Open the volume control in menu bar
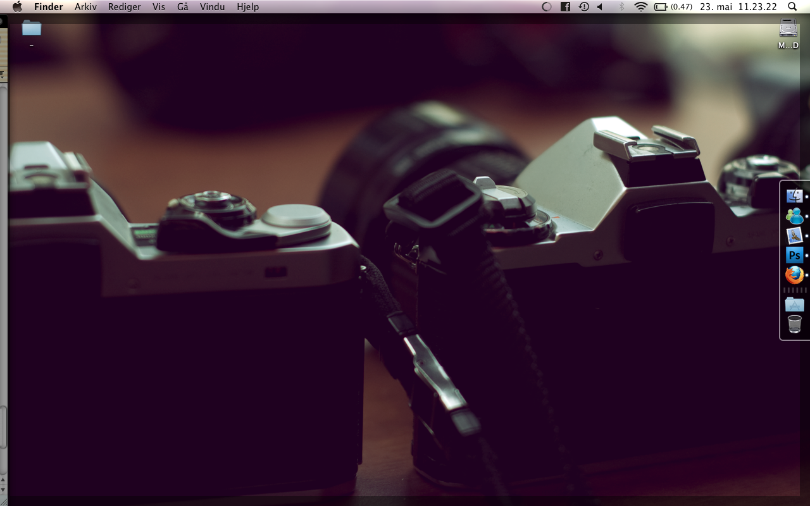The height and width of the screenshot is (506, 810). coord(600,6)
